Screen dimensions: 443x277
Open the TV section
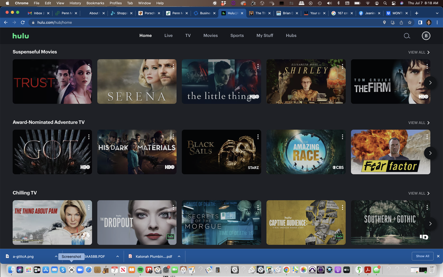(188, 35)
